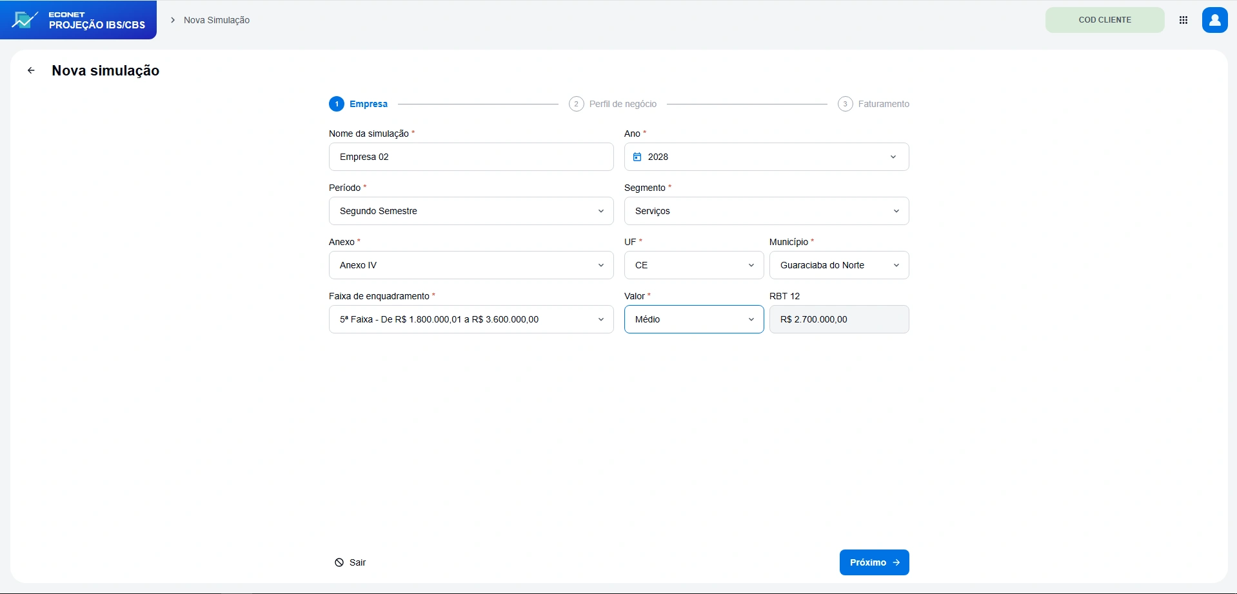Click the COD CLIENTE button
Viewport: 1237px width, 594px height.
[x=1105, y=20]
